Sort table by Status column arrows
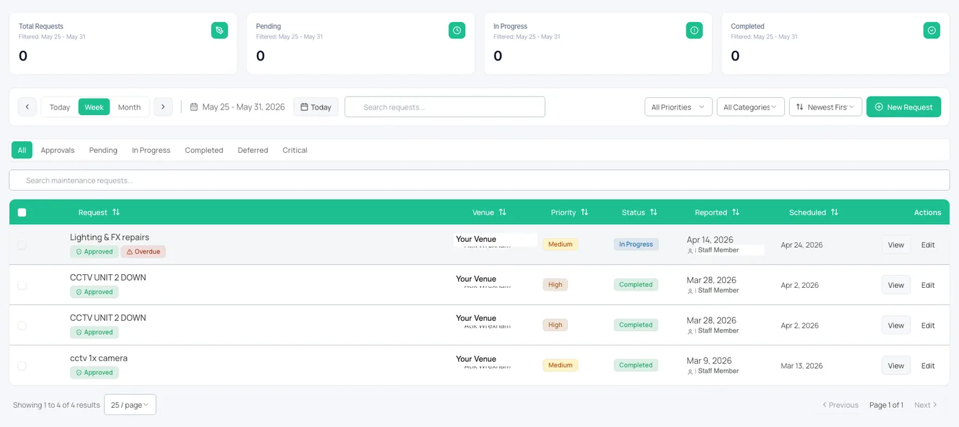 coord(653,212)
